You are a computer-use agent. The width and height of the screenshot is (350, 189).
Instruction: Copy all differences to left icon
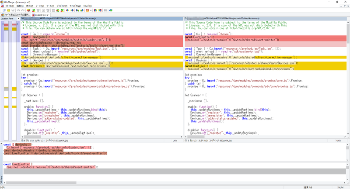[100, 10]
